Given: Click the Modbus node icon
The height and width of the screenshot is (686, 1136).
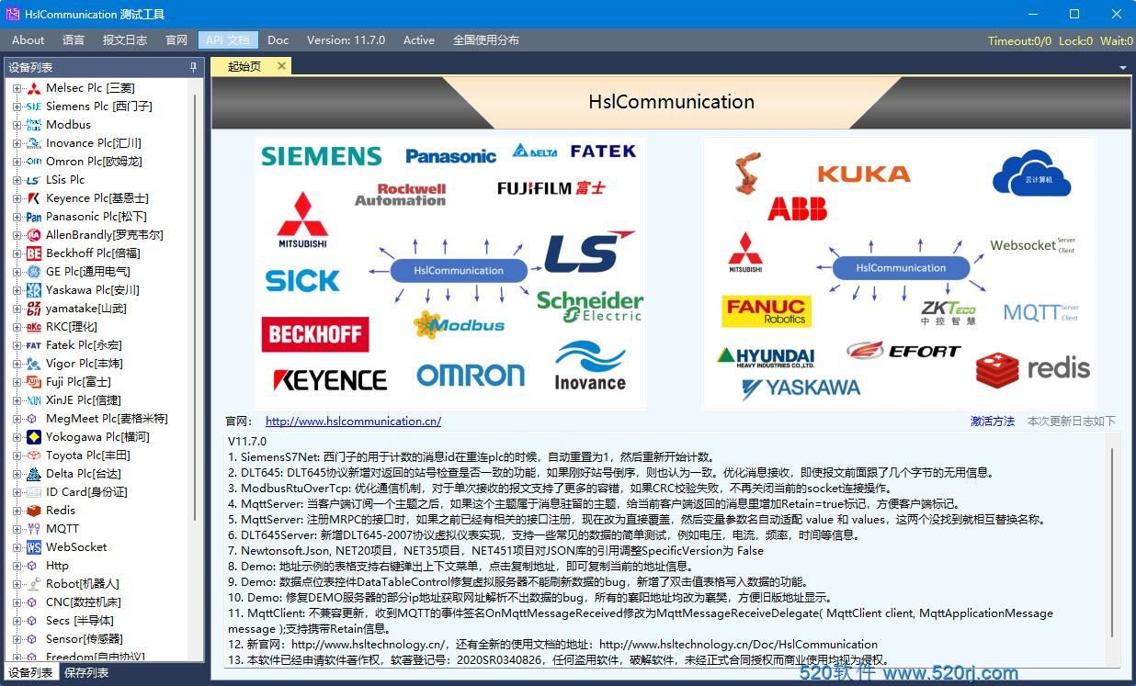Looking at the screenshot, I should (x=34, y=125).
